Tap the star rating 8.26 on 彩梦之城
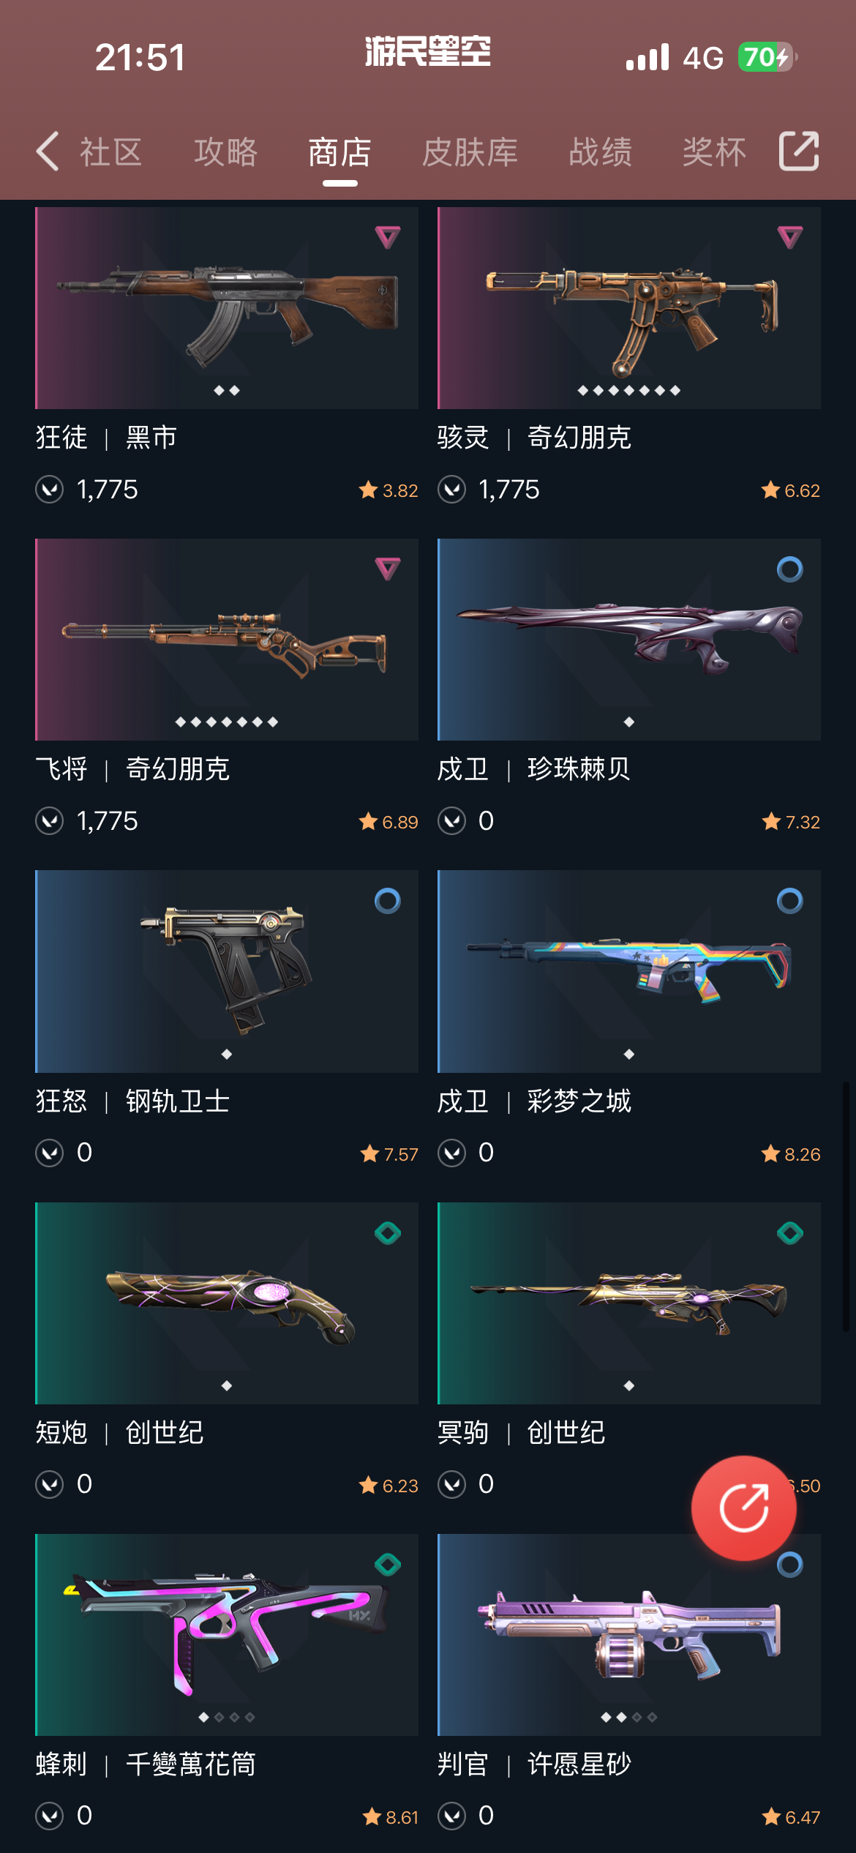The image size is (856, 1853). pyautogui.click(x=791, y=1154)
